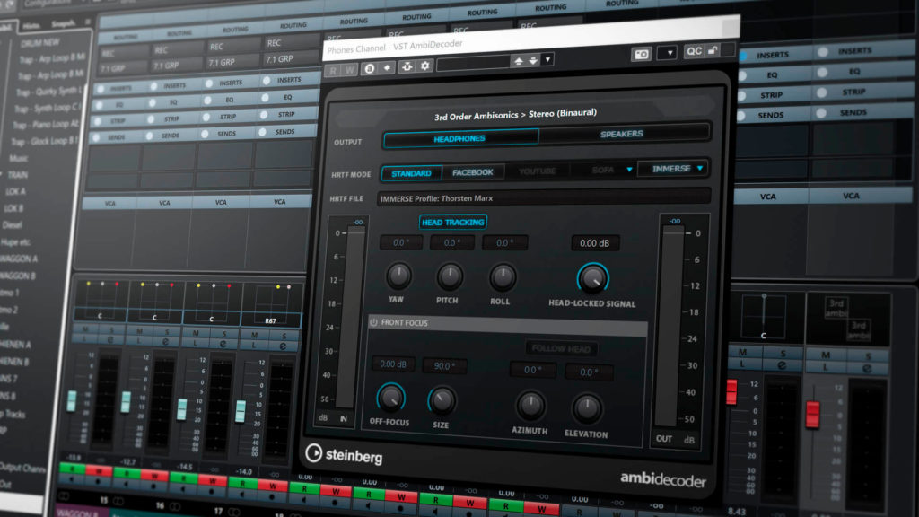Toggle the Head Tracking button
The height and width of the screenshot is (517, 919).
[x=452, y=222]
